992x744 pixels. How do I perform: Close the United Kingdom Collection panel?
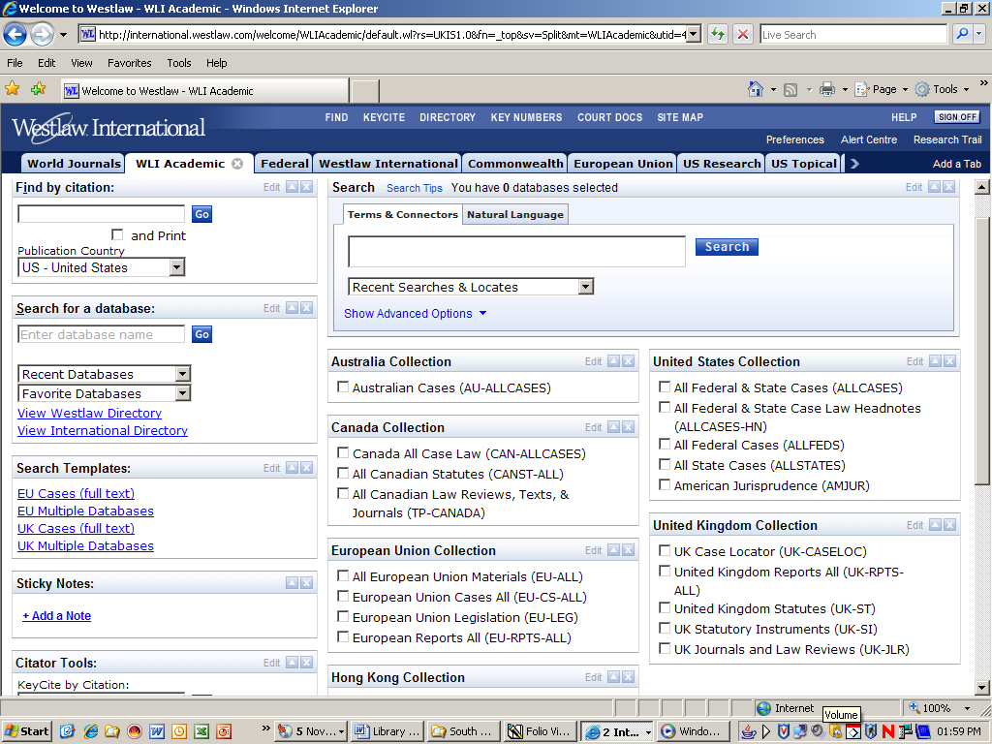pos(949,524)
